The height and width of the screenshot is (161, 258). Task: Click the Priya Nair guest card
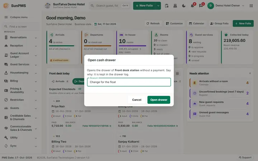(82, 114)
